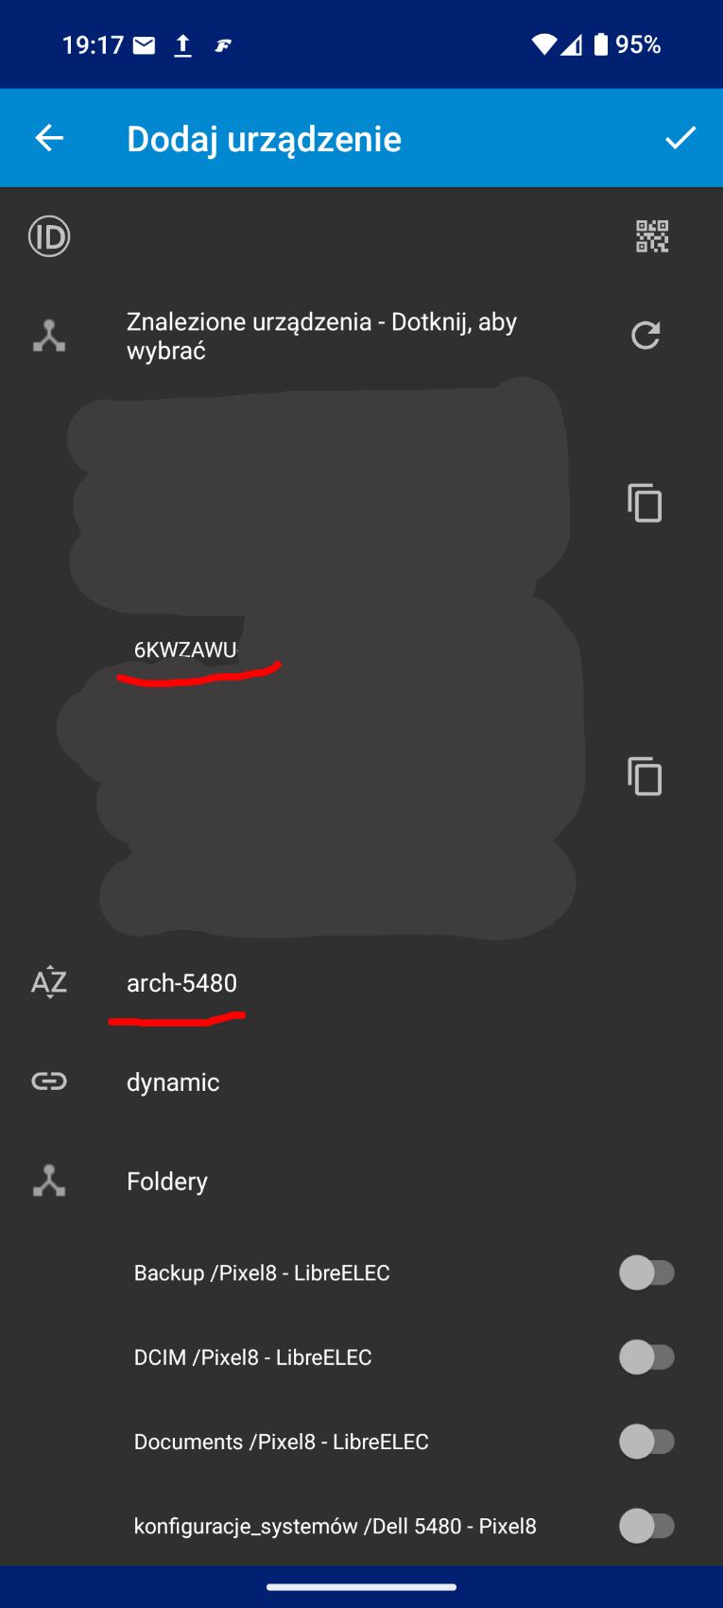Edit the device name arch-5480
The width and height of the screenshot is (723, 1608).
click(x=181, y=983)
